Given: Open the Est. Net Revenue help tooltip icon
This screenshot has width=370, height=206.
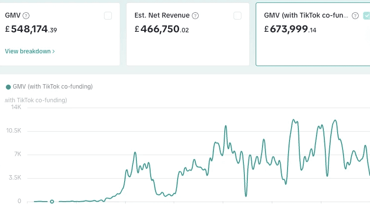Looking at the screenshot, I should [195, 16].
